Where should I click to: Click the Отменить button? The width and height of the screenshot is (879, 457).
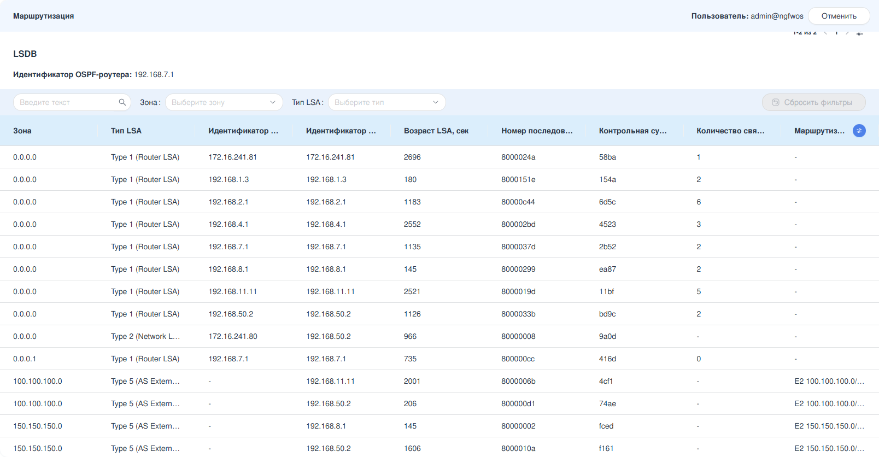pos(839,16)
